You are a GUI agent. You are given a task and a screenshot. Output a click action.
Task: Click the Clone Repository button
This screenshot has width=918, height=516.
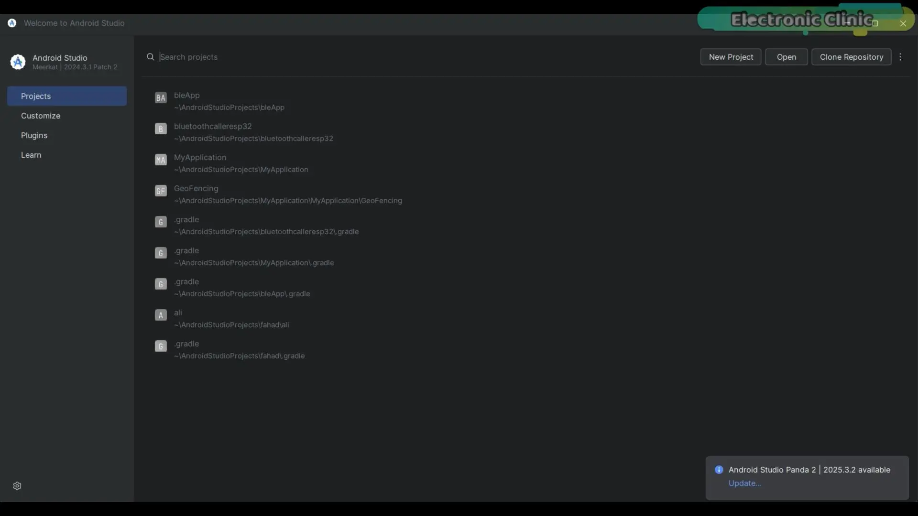(x=851, y=57)
